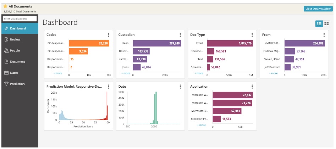336x149 pixels.
Task: Show more custodians in Custodian widget
Action: [126, 73]
